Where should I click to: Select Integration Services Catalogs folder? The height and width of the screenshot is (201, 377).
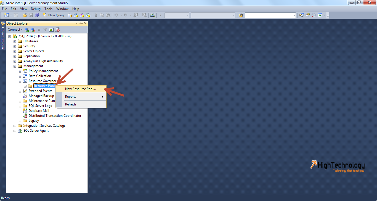click(44, 126)
